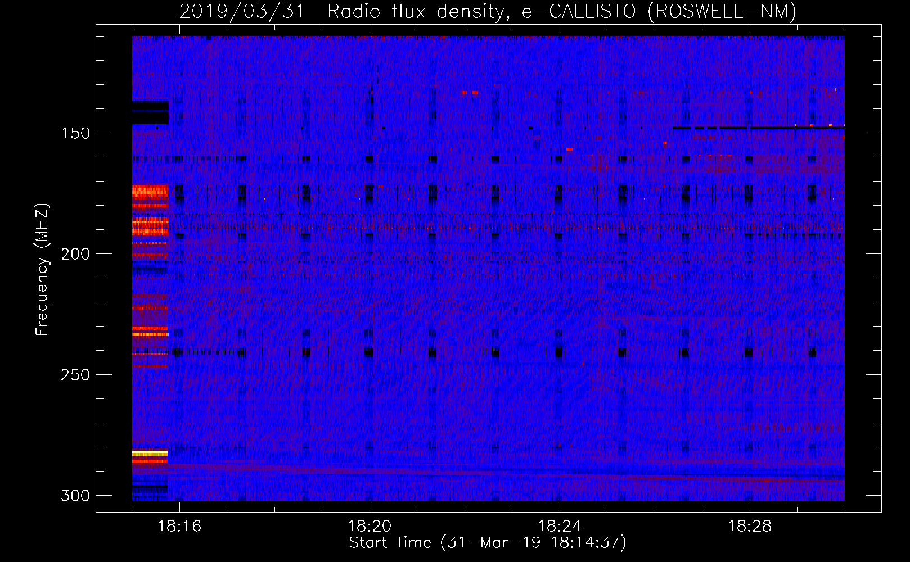Click the 'Start Time (31-Mar-19 18:14:37)' label
The image size is (910, 562).
tap(488, 543)
